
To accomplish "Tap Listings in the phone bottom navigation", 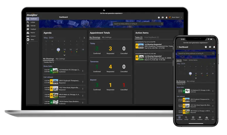I will point(186,118).
